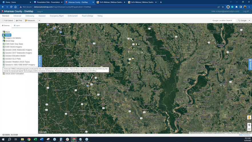Open the Voting tab
The image size is (252, 142).
click(100, 16)
